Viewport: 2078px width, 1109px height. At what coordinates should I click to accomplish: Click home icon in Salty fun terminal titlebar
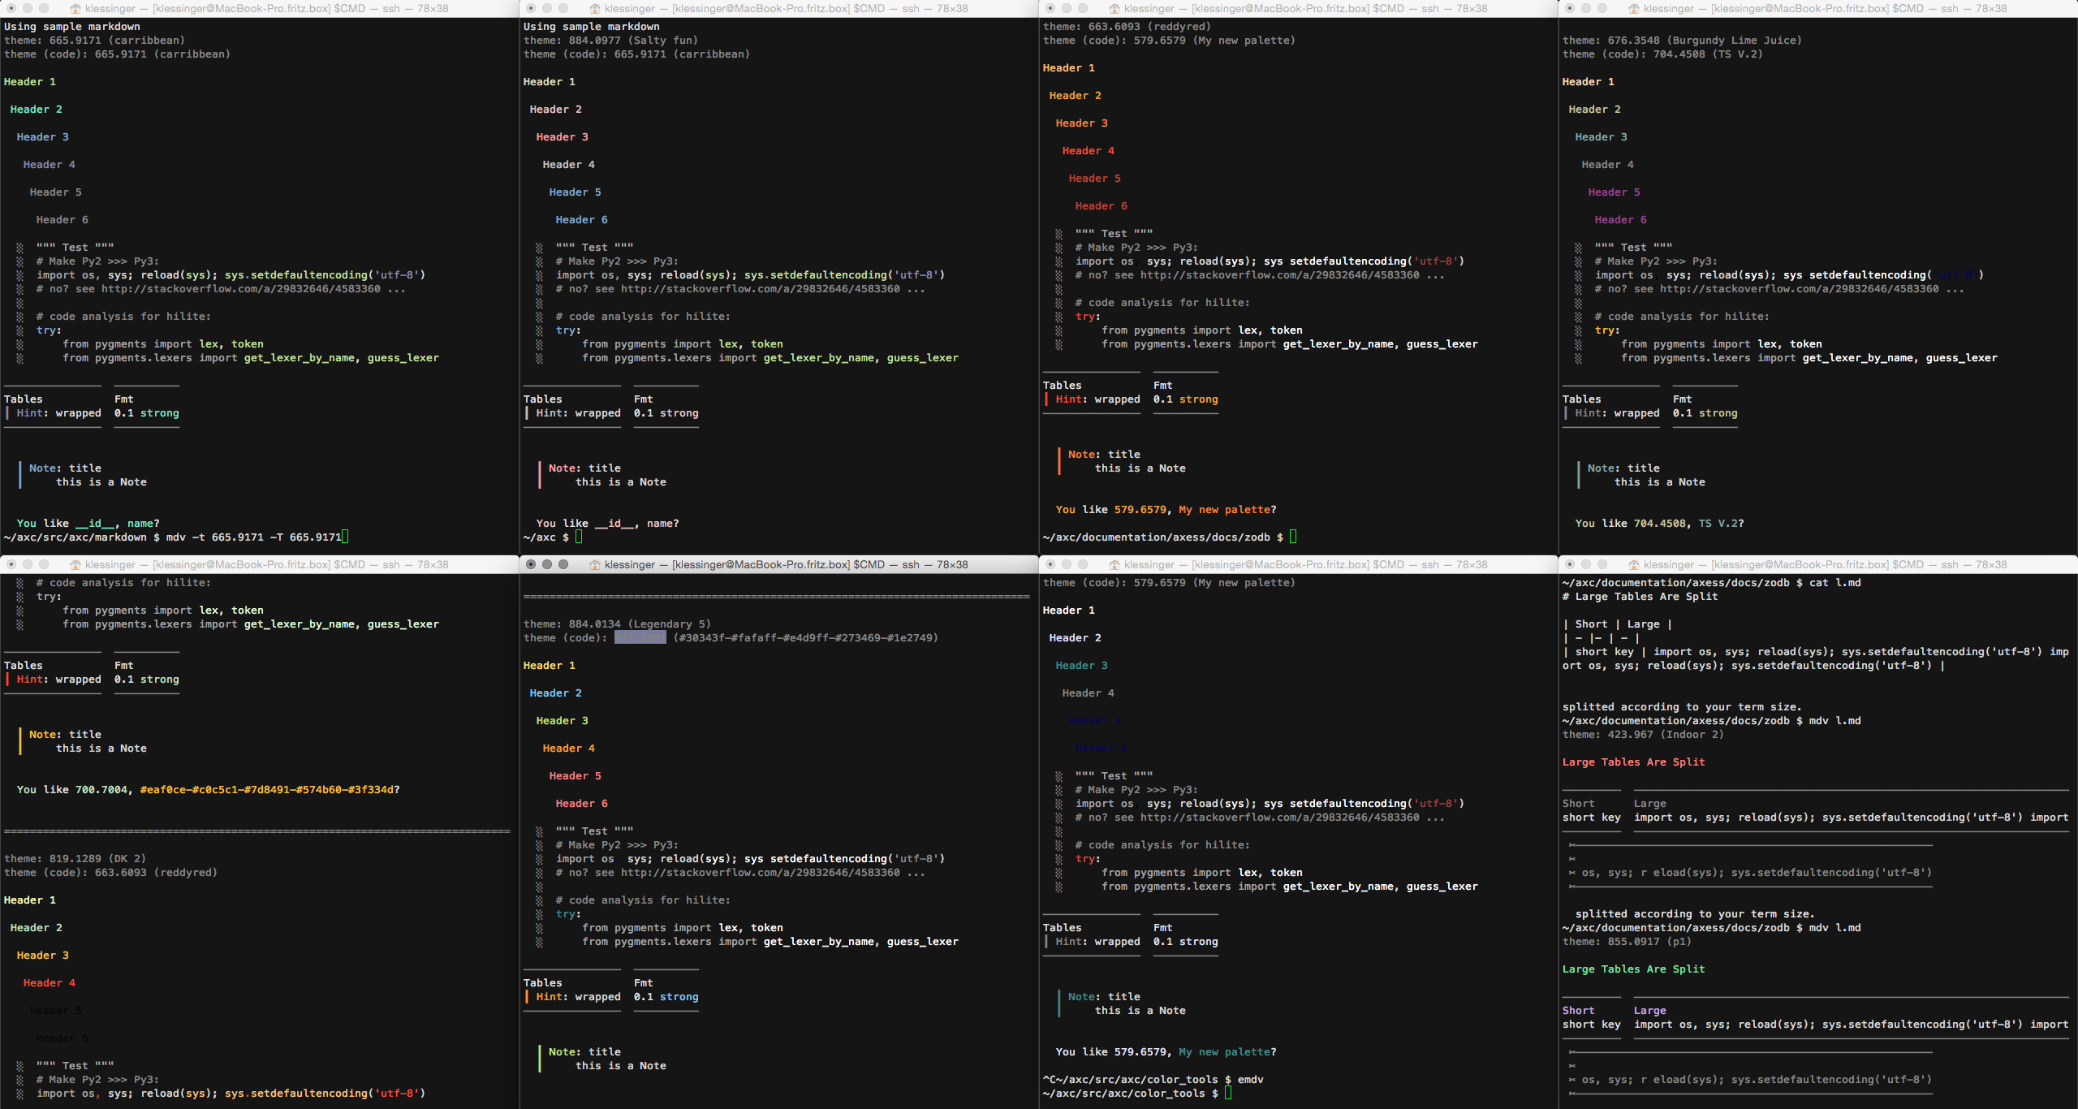595,8
